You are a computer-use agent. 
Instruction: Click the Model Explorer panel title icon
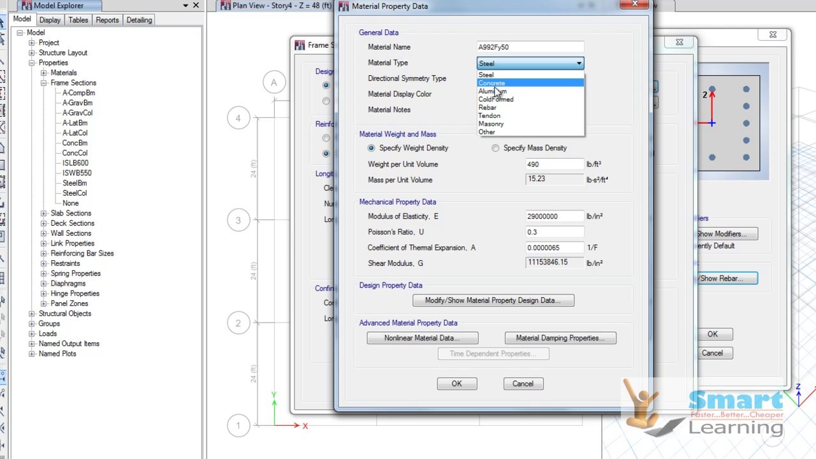pos(25,6)
